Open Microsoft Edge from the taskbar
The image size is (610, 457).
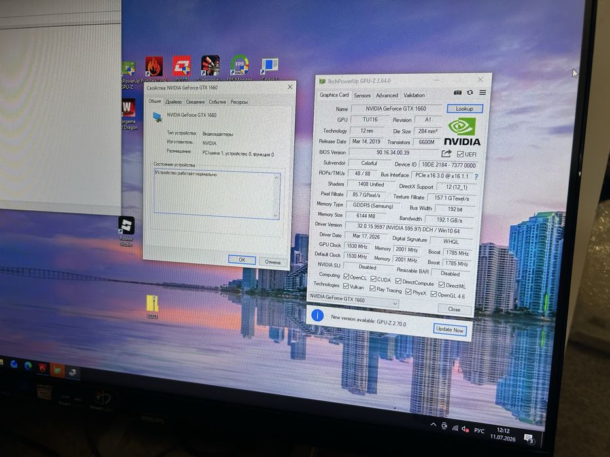click(x=28, y=366)
